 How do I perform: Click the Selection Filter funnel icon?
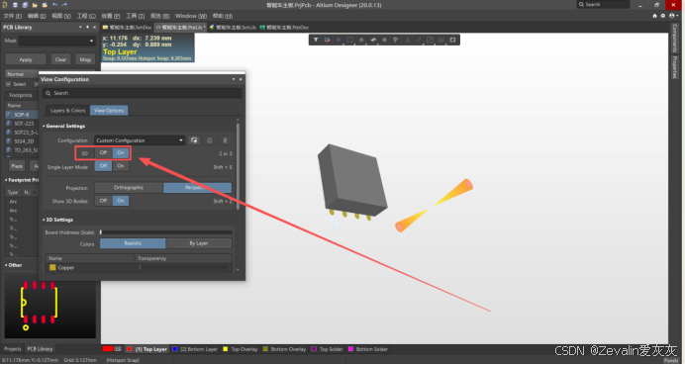click(x=316, y=40)
